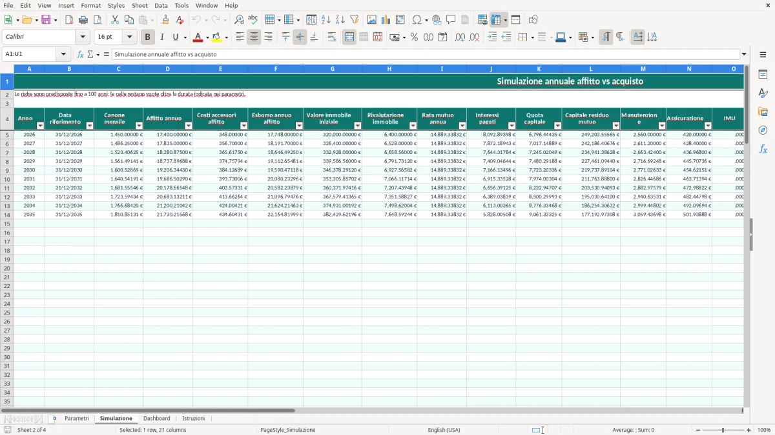Open the Format menu
The width and height of the screenshot is (775, 435).
click(91, 5)
